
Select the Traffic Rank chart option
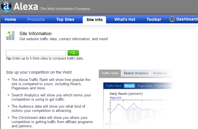click(x=113, y=86)
